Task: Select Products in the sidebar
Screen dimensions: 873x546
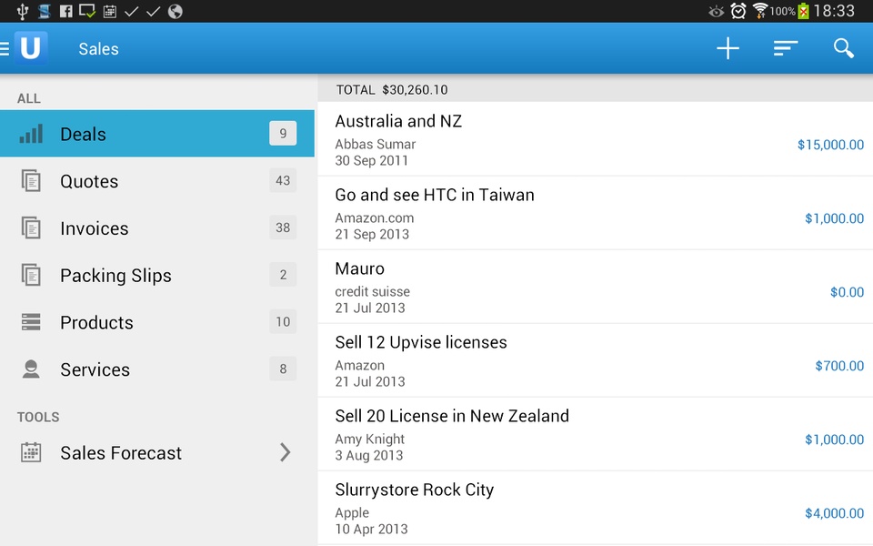Action: tap(157, 322)
